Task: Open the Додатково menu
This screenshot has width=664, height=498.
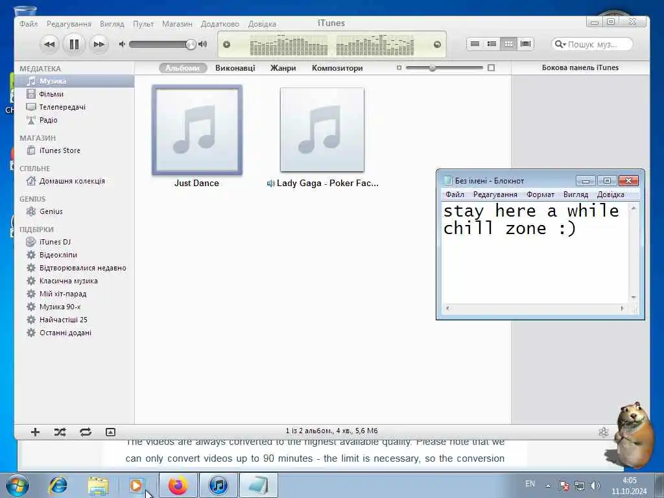Action: pos(220,24)
